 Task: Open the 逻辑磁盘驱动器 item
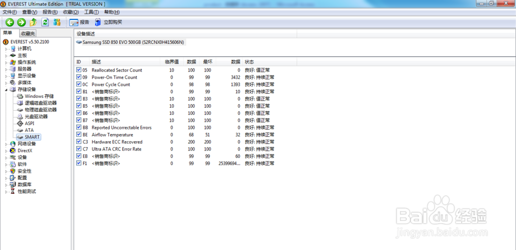pyautogui.click(x=37, y=103)
